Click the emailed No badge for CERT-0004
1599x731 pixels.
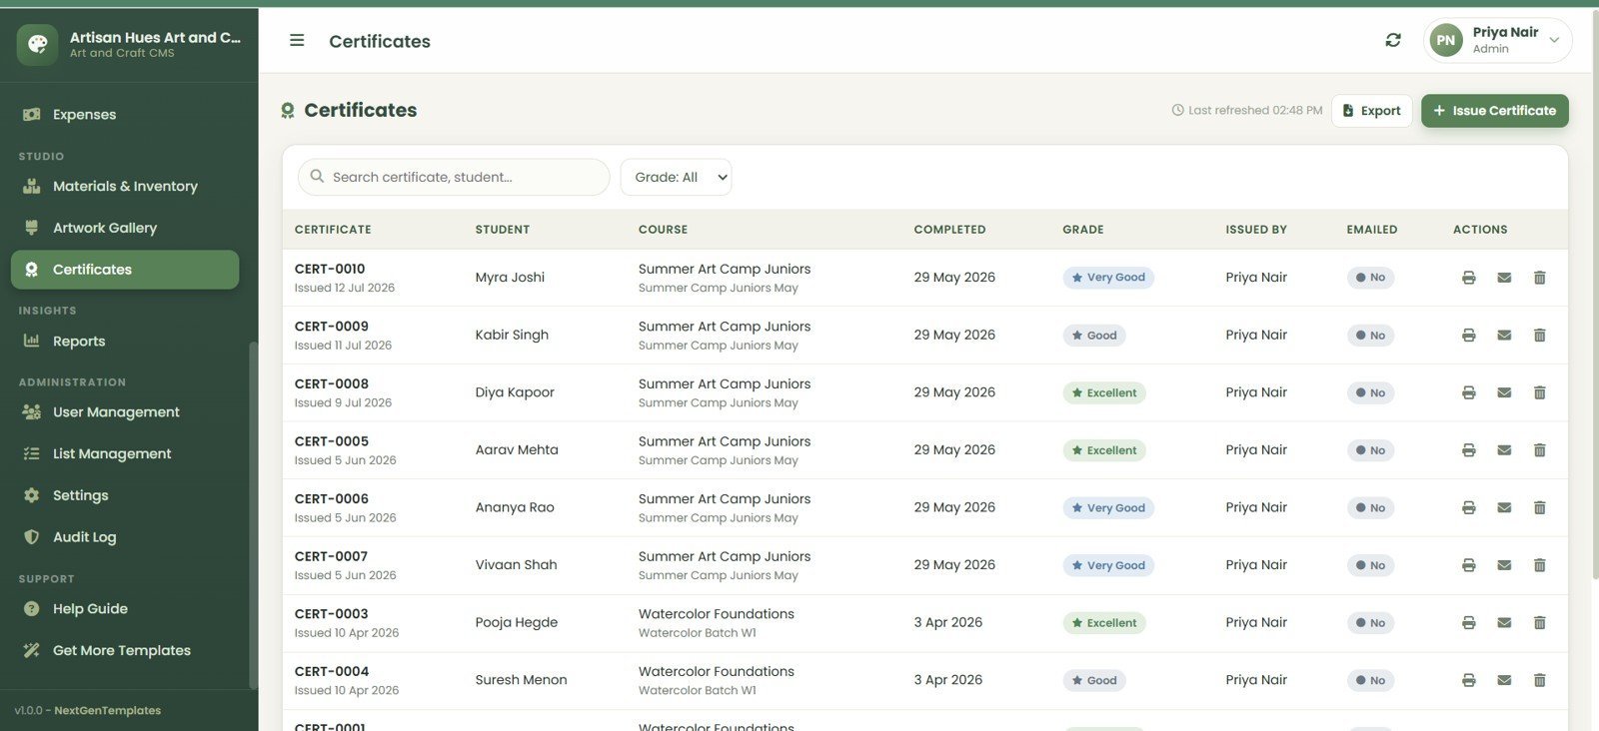[x=1371, y=680]
